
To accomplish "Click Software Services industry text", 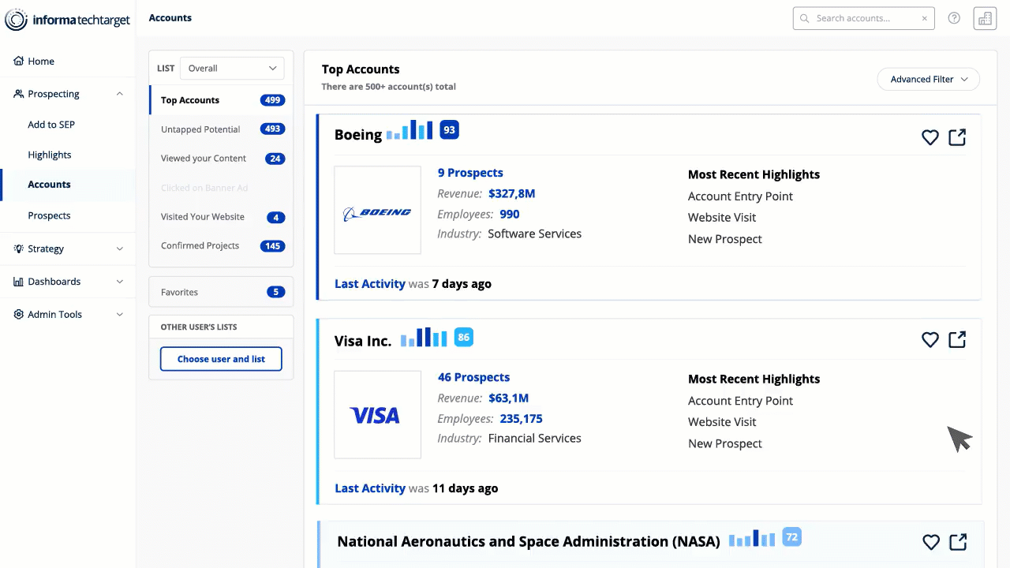I will click(x=535, y=234).
